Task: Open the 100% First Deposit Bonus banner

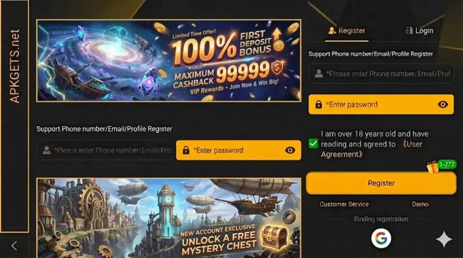Action: coord(169,61)
